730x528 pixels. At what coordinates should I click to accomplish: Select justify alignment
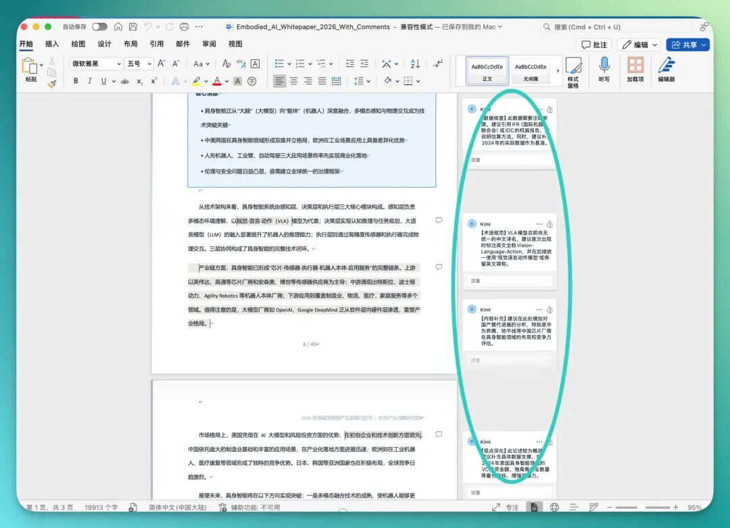pyautogui.click(x=322, y=81)
